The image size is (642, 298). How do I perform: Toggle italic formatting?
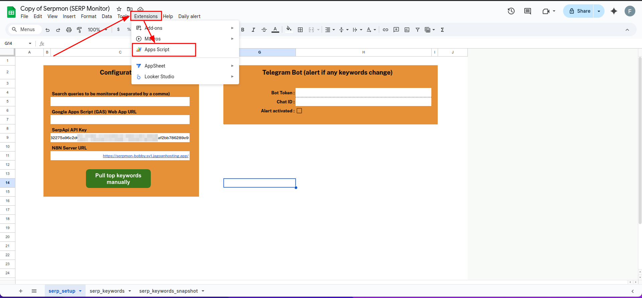(x=253, y=30)
